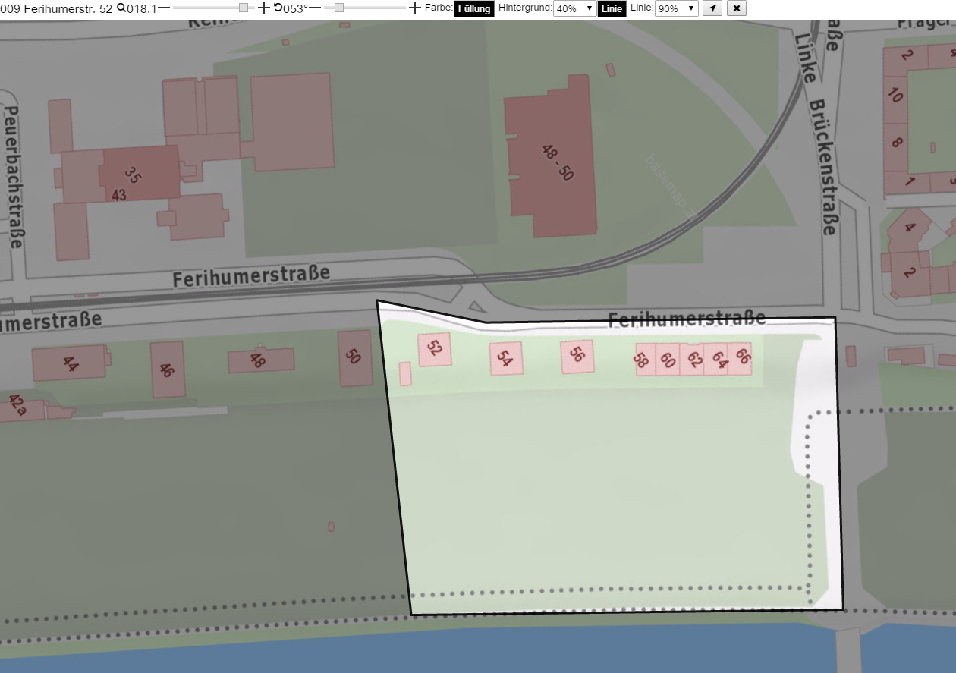Click the zoom minus icon
Image resolution: width=956 pixels, height=673 pixels.
click(164, 8)
